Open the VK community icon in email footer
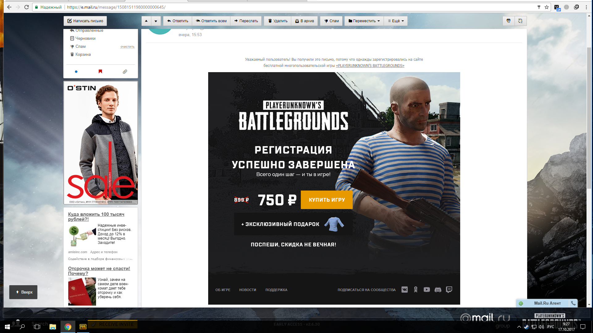Screen dimensions: 593x333 [x=405, y=290]
